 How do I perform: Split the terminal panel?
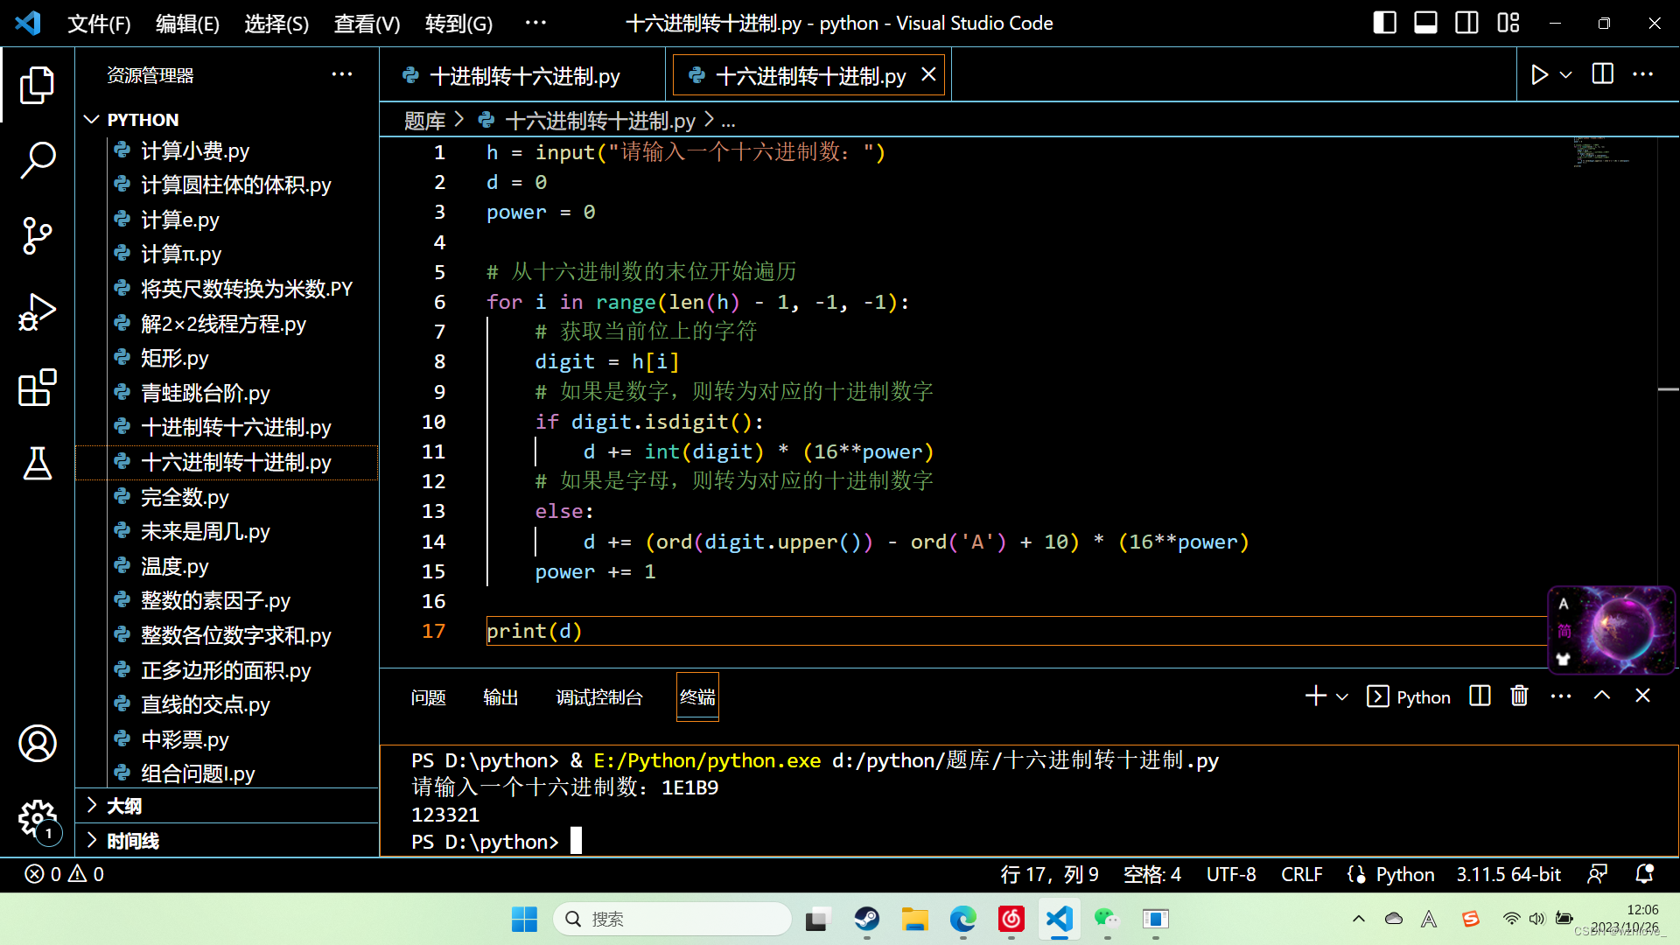coord(1480,696)
